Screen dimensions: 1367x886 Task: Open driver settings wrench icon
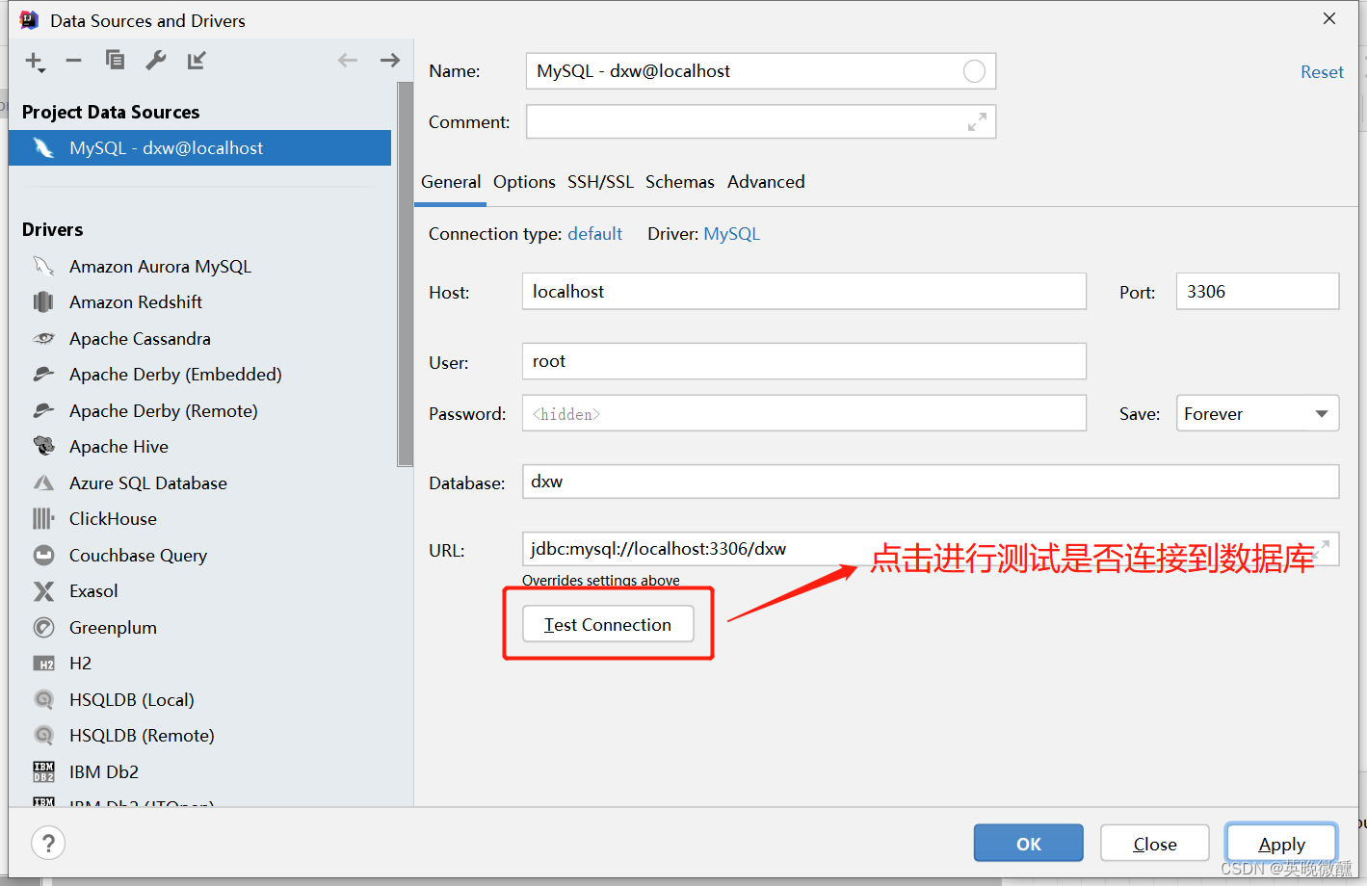click(x=156, y=61)
